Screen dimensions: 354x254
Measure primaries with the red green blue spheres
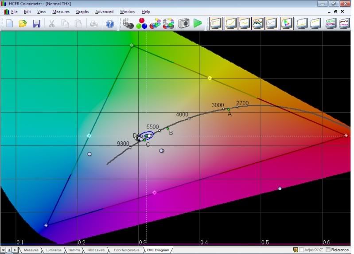click(142, 23)
